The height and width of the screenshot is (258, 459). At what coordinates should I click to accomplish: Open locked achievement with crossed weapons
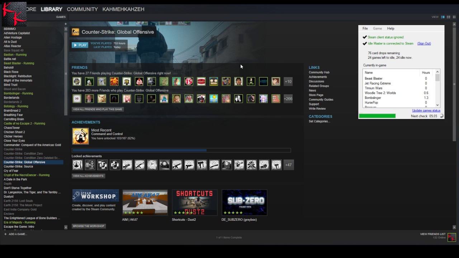pyautogui.click(x=251, y=165)
